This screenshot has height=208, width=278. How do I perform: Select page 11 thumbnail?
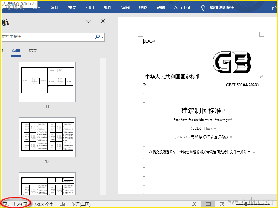(x=47, y=82)
